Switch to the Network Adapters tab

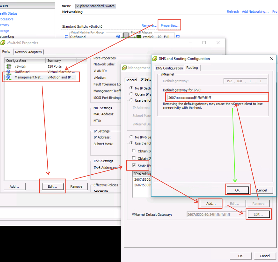click(28, 52)
